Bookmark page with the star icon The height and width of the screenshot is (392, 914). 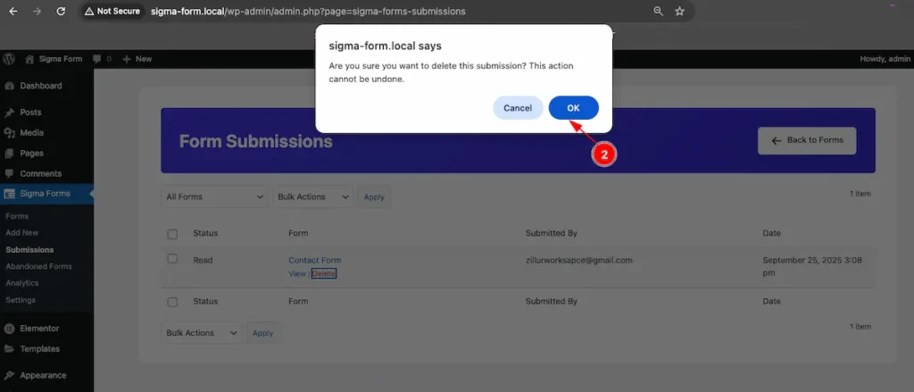(679, 11)
